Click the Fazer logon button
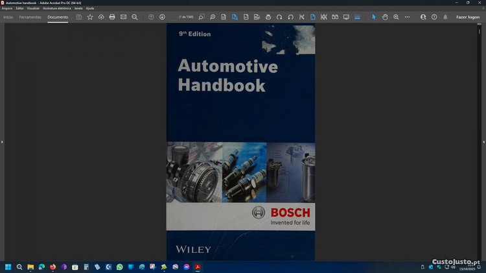Image resolution: width=486 pixels, height=273 pixels. pyautogui.click(x=468, y=17)
